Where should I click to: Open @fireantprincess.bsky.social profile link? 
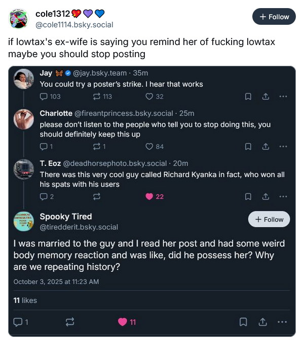pyautogui.click(x=124, y=113)
